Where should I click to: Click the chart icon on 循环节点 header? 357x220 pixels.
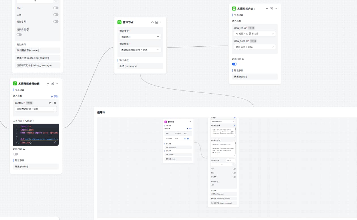157,22
